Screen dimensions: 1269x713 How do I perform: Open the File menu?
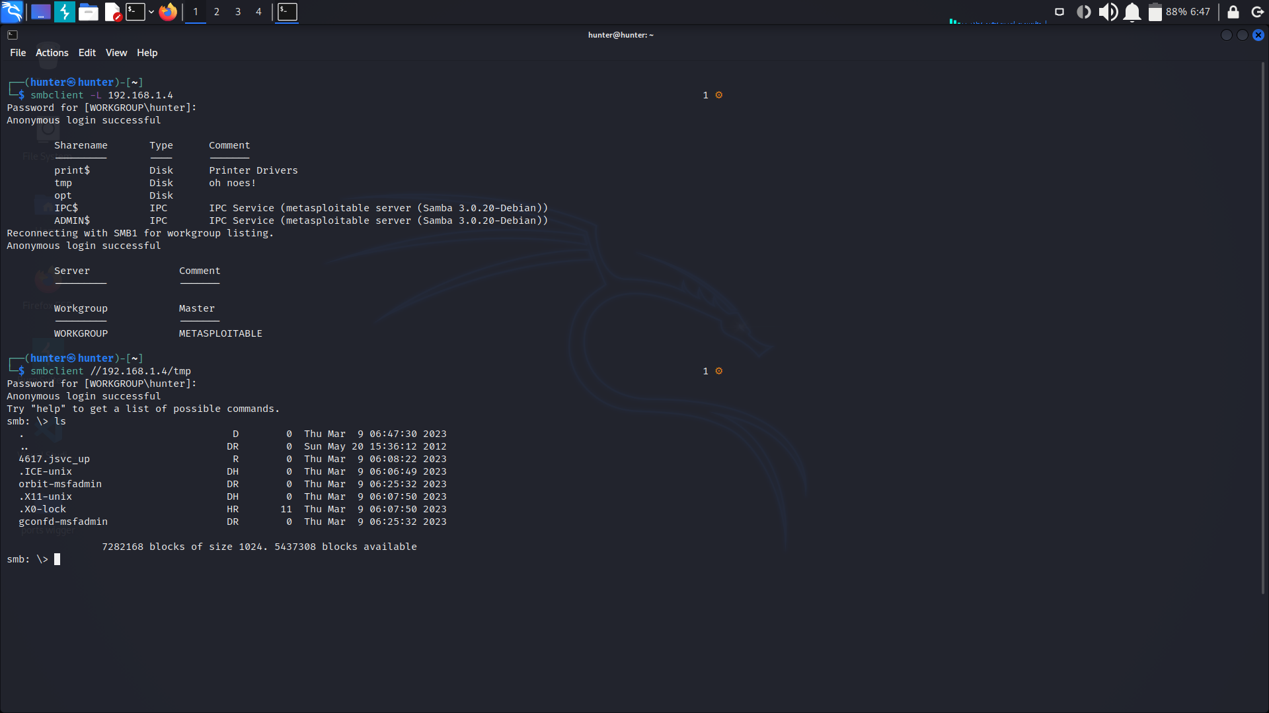click(18, 53)
